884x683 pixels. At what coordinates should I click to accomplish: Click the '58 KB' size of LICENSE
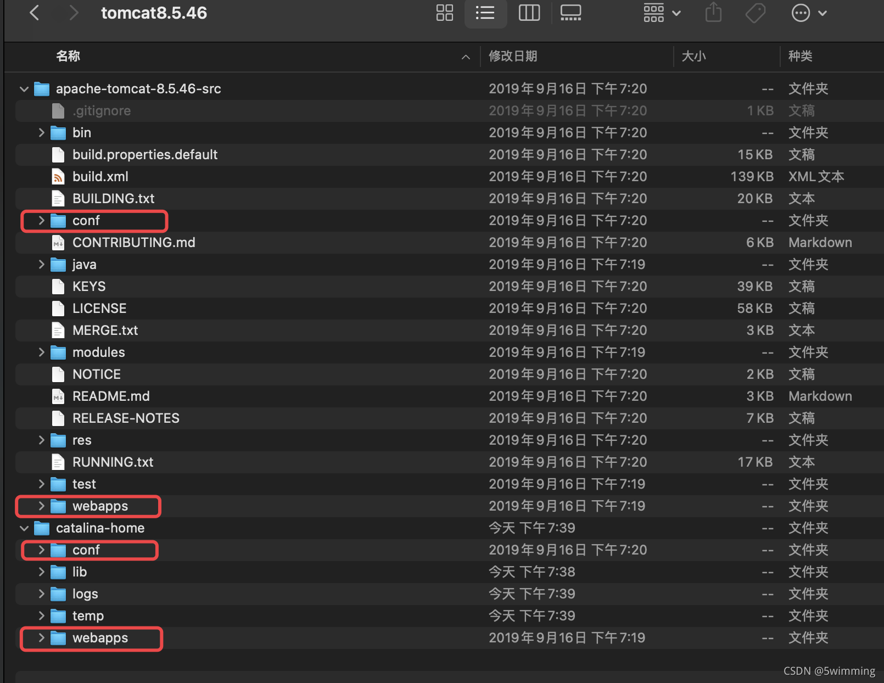coord(755,308)
